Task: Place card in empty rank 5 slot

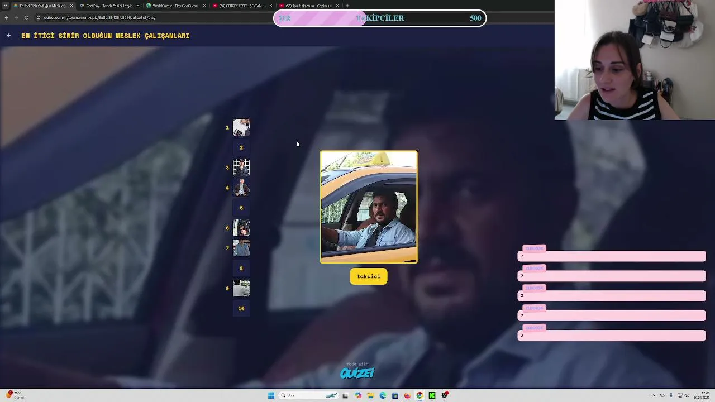Action: (241, 208)
